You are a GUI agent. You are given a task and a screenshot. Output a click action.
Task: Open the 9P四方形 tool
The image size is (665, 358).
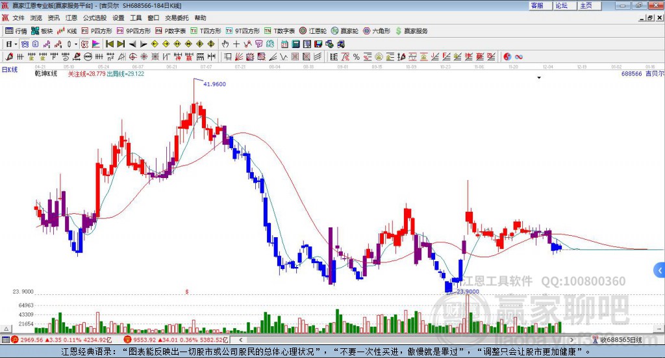[x=134, y=31]
